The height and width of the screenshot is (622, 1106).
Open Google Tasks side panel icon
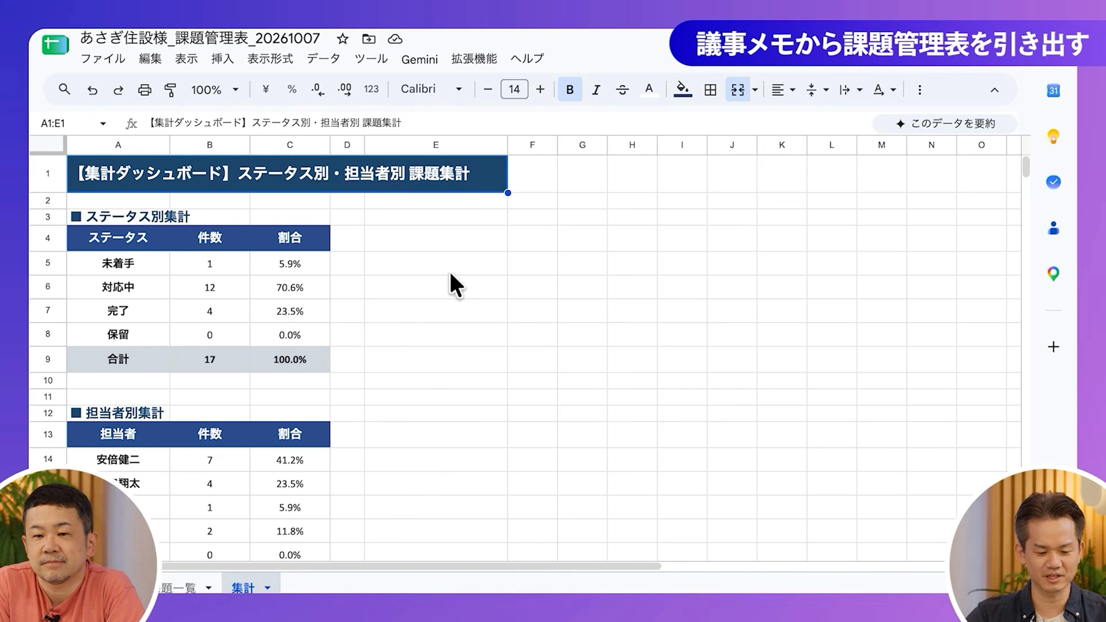pyautogui.click(x=1053, y=182)
